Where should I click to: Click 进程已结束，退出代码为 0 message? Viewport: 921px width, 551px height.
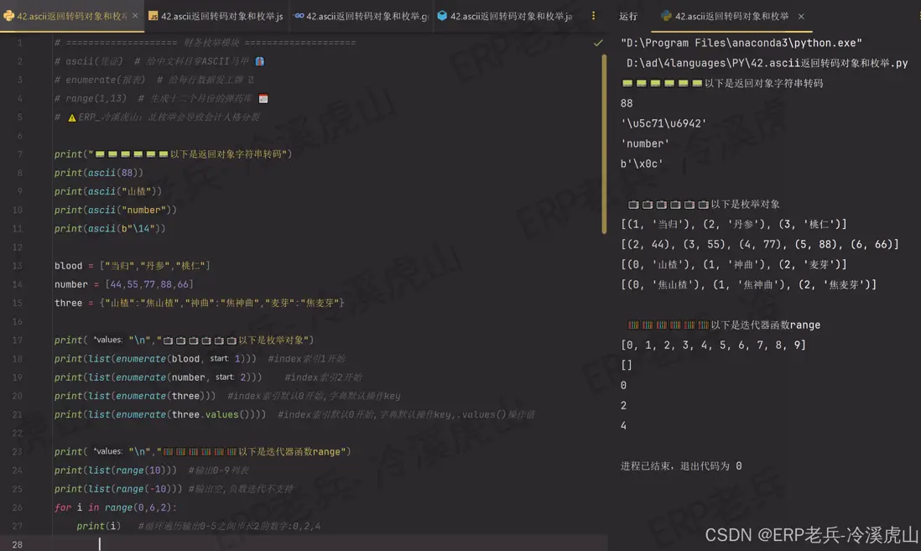click(681, 465)
